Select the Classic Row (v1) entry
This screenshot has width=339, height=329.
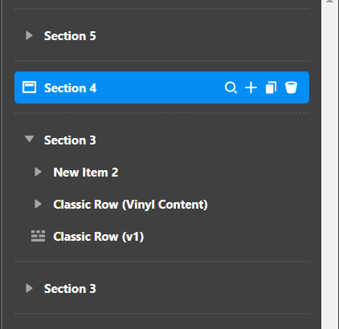coord(99,237)
